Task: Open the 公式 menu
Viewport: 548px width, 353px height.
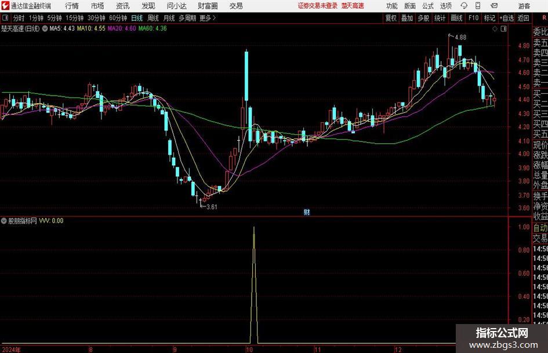Action: click(427, 6)
